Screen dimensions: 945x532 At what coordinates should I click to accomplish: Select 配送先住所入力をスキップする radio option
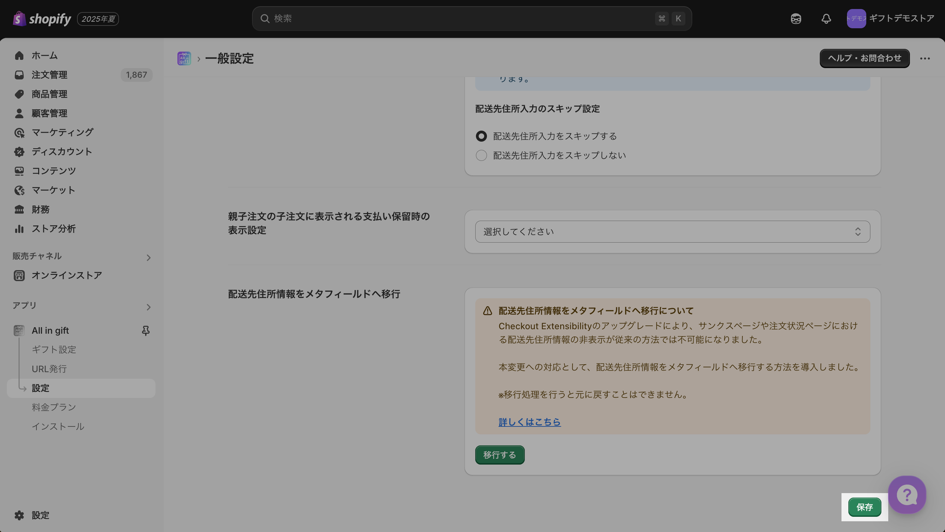point(481,136)
